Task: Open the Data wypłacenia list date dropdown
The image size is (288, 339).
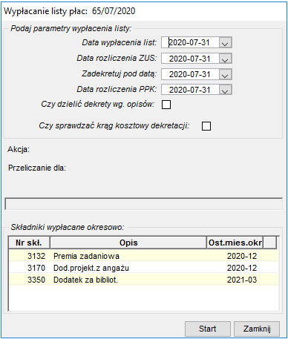Action: click(x=225, y=43)
